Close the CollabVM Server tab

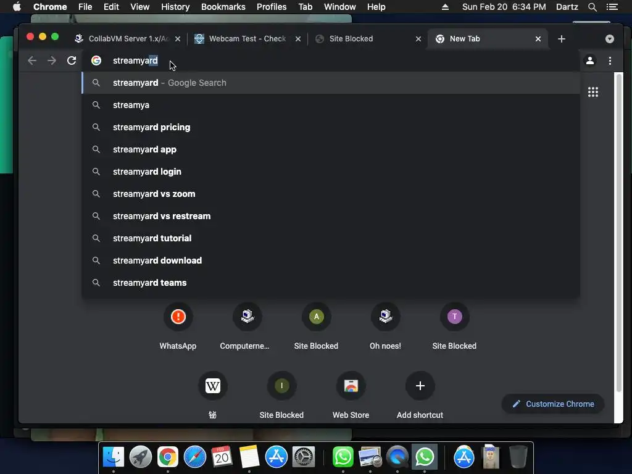coord(178,39)
